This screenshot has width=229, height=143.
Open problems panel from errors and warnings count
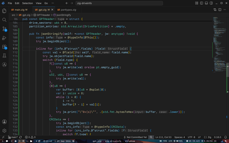30,137
